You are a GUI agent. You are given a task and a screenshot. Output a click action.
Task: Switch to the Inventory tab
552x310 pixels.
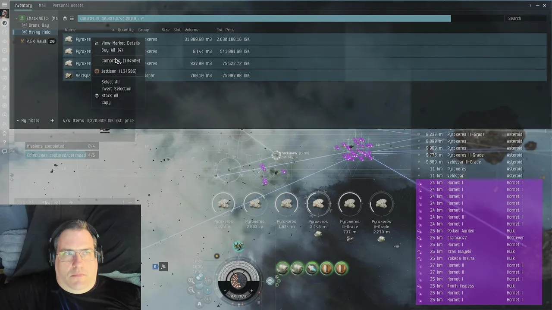(23, 6)
